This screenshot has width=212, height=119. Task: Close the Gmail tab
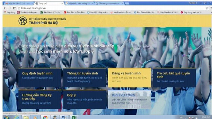pyautogui.click(x=32, y=4)
